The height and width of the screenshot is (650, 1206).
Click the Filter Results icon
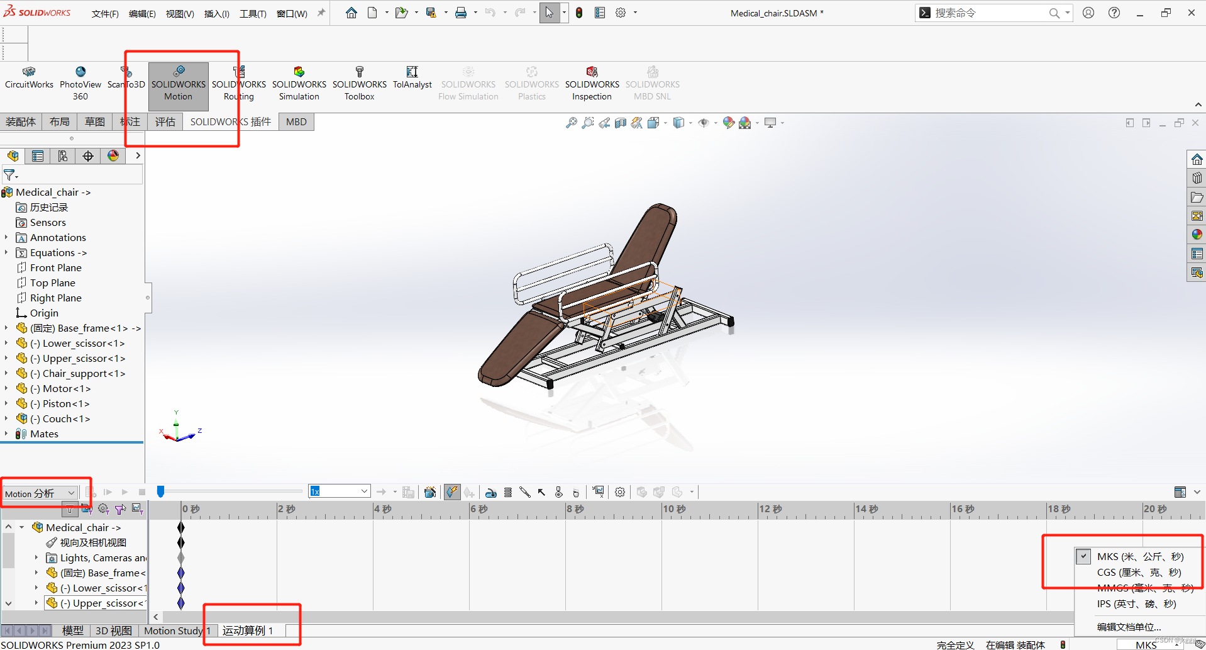pyautogui.click(x=137, y=509)
